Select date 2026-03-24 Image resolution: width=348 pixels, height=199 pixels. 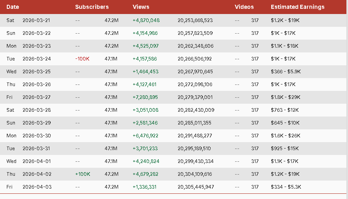[x=37, y=59]
